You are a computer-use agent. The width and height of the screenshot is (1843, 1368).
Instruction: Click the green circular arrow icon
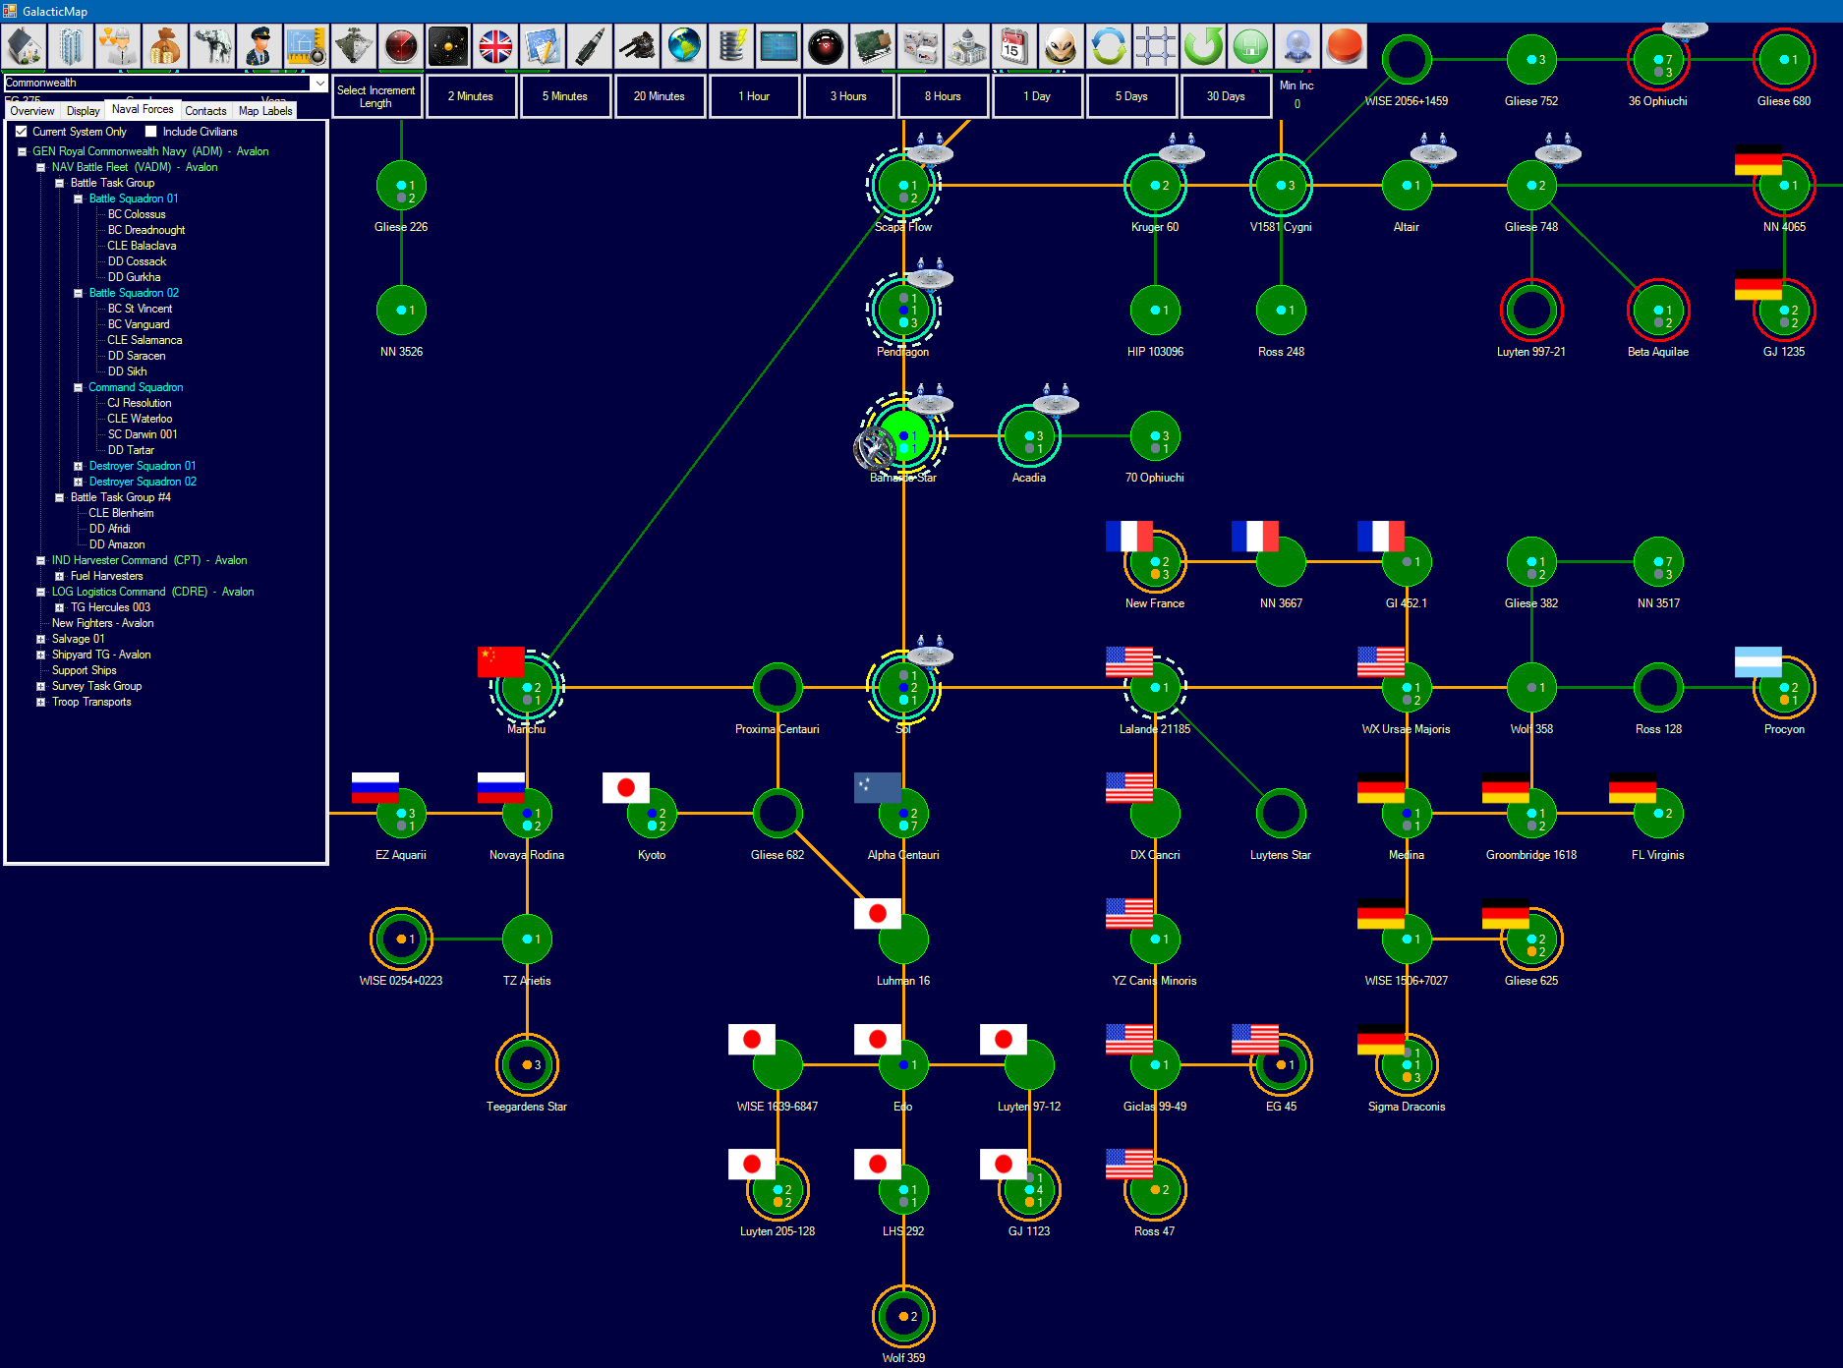[1203, 46]
